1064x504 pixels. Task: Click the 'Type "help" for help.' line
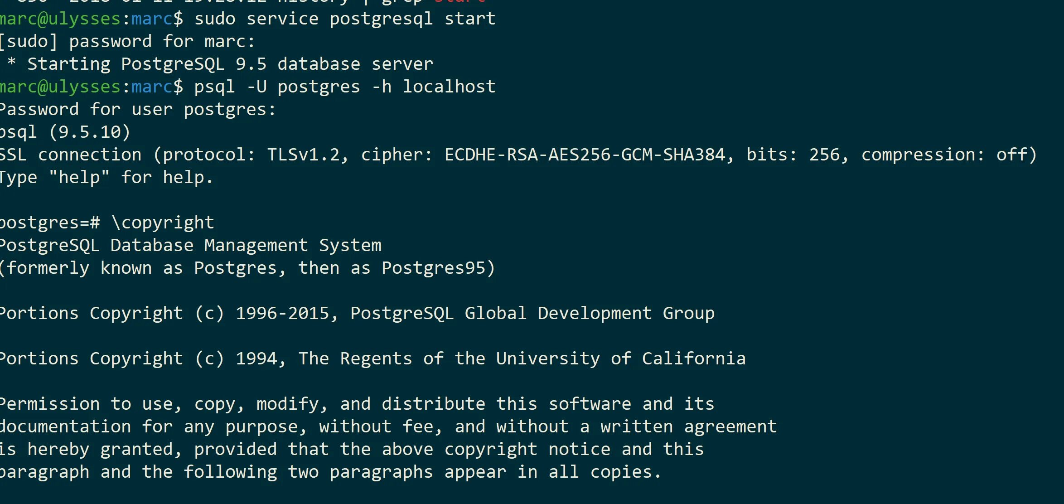pos(106,178)
